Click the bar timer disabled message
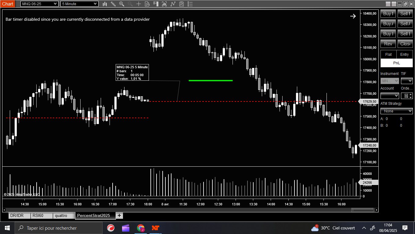The image size is (415, 234). click(x=78, y=19)
